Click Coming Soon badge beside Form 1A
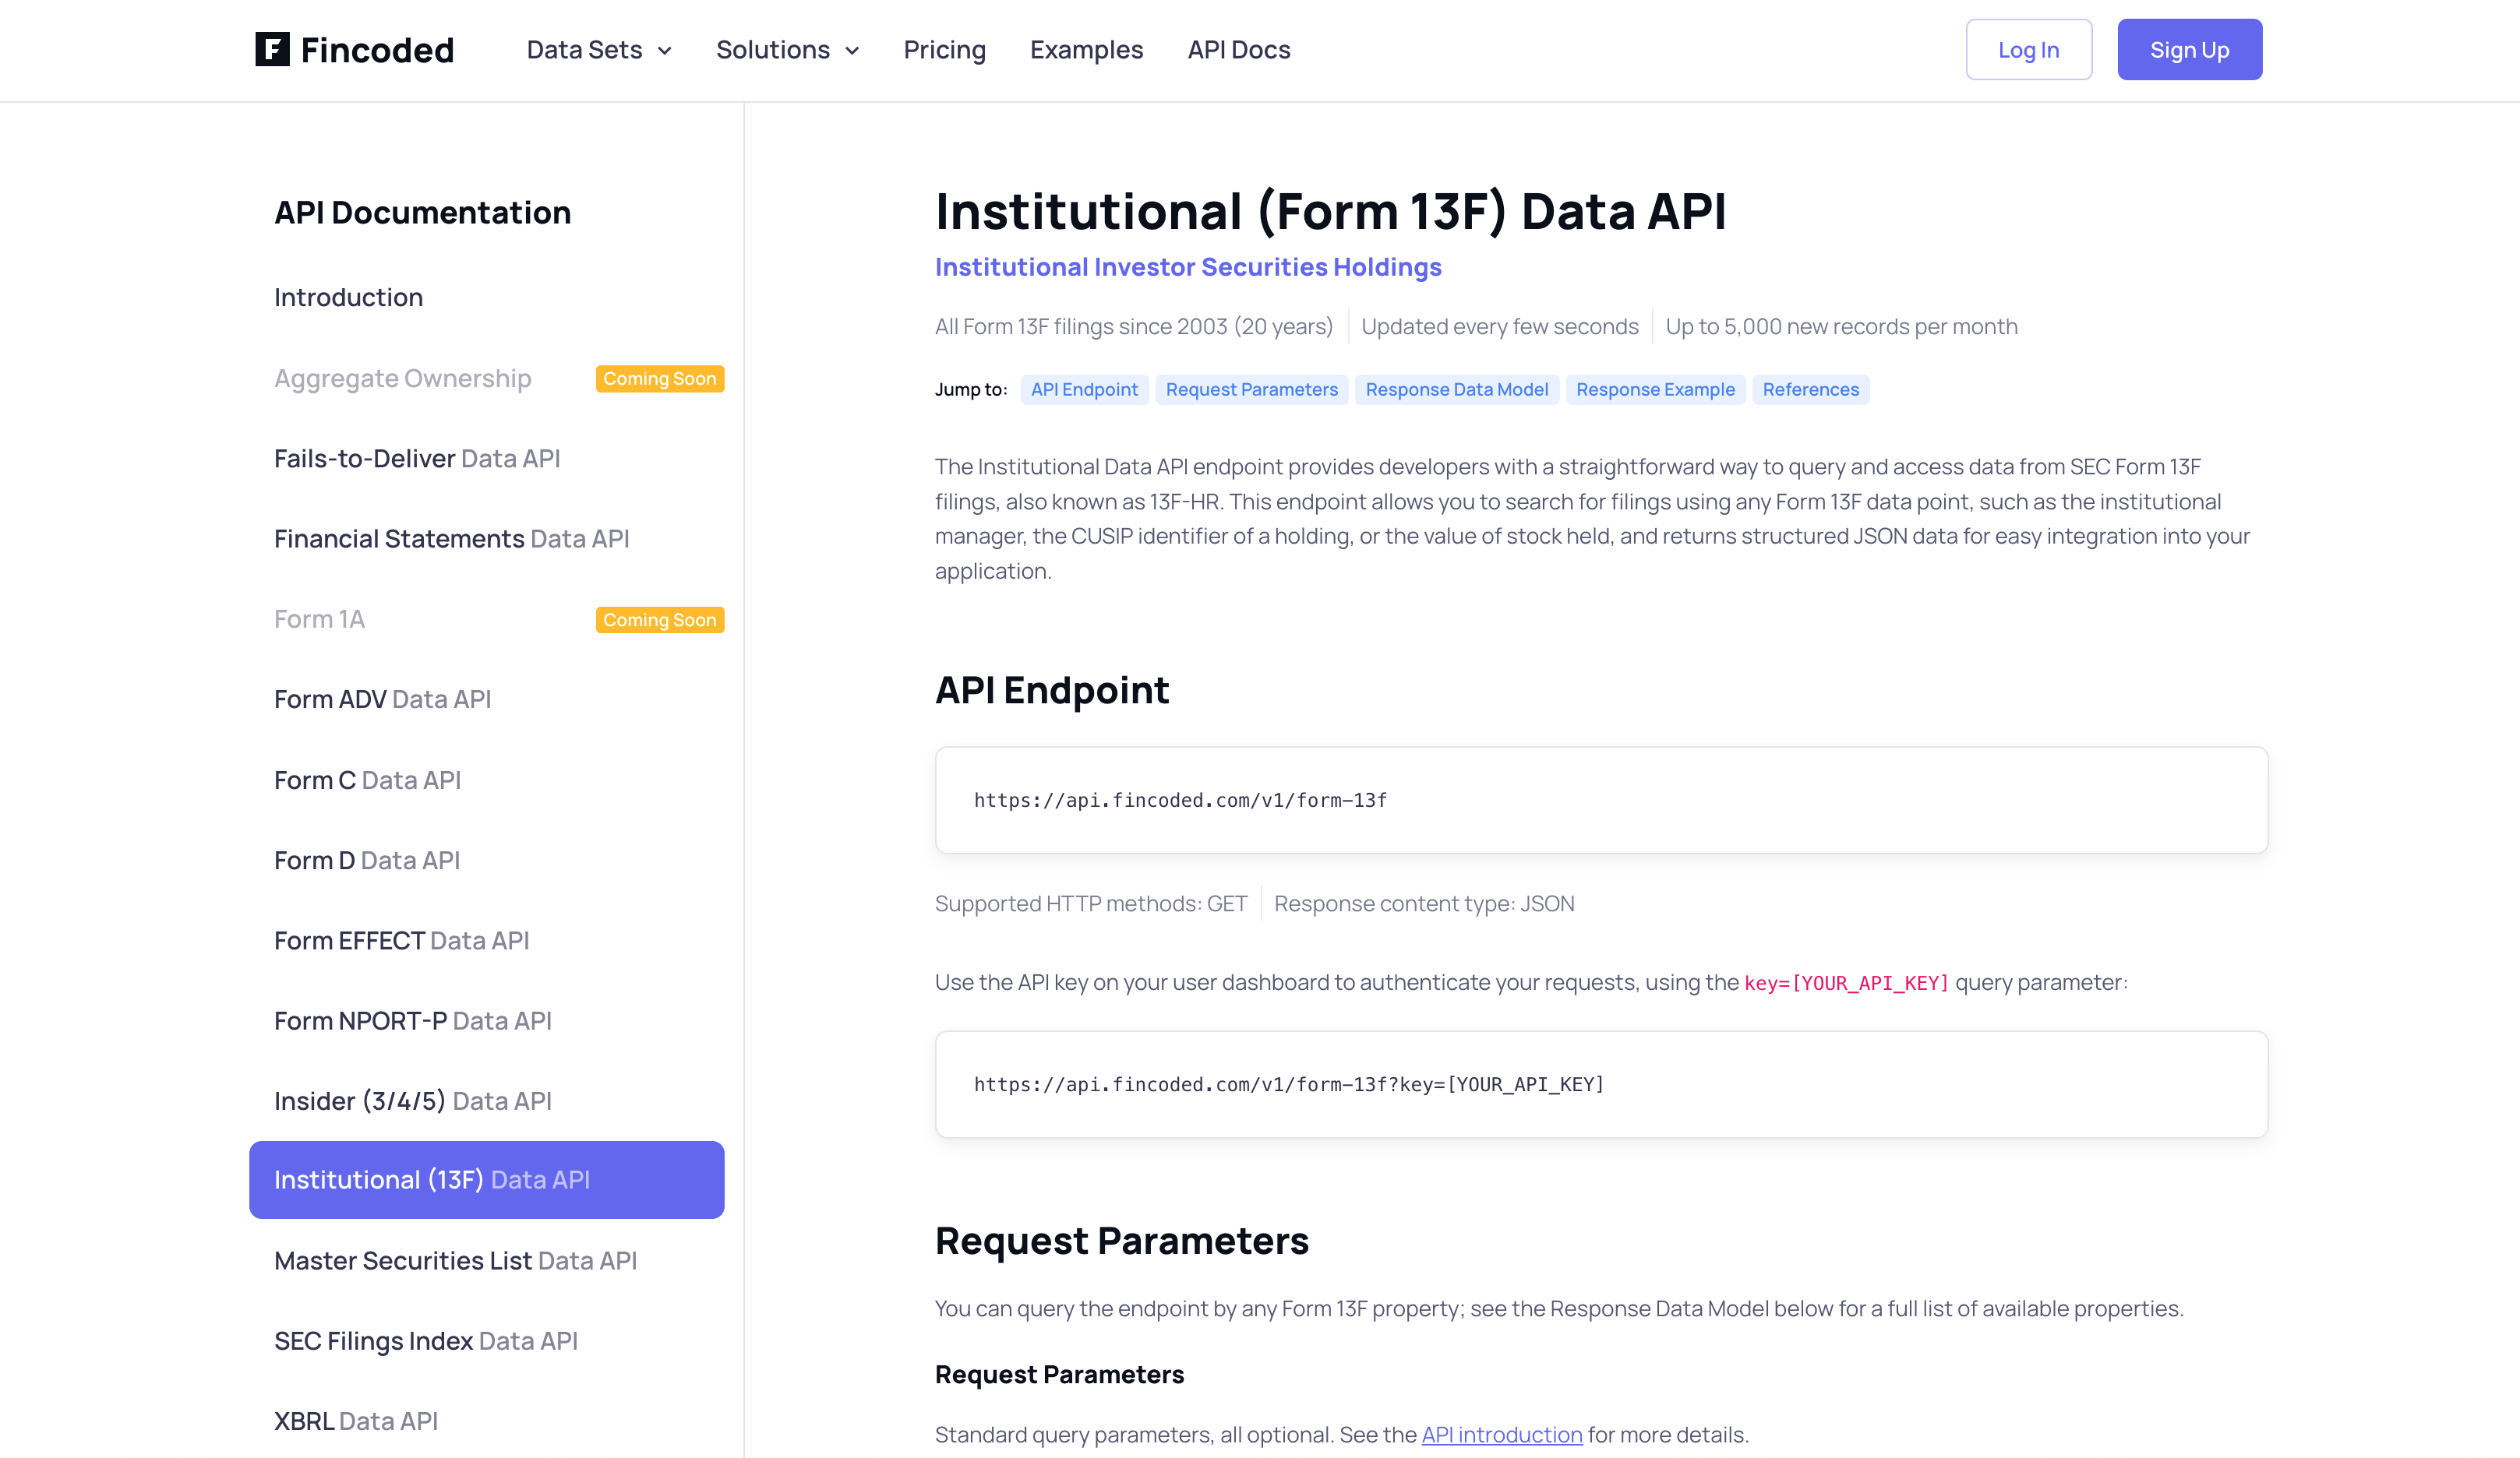The height and width of the screenshot is (1458, 2520). (660, 620)
